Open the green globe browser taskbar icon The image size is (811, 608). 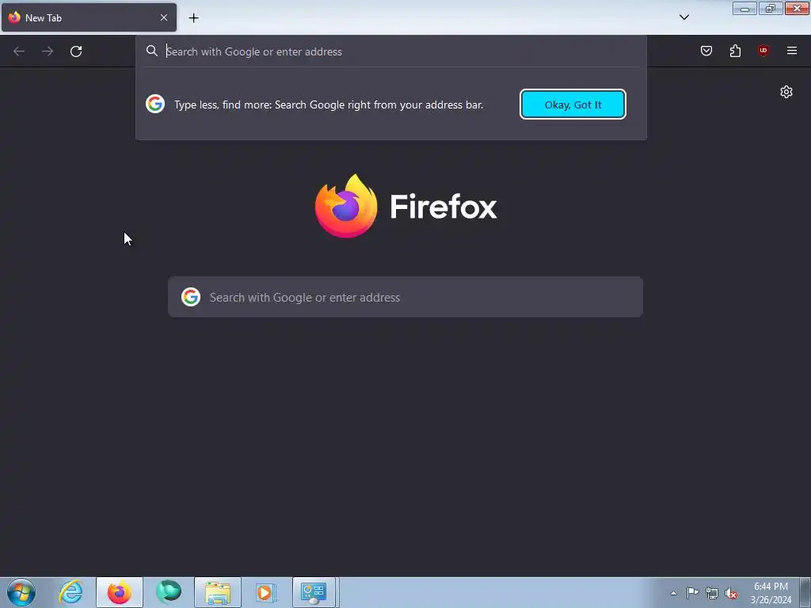tap(169, 592)
